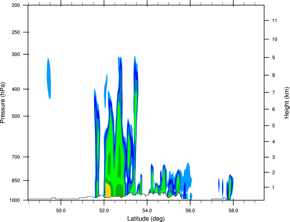Click the 6 km height tick label
Image resolution: width=290 pixels, height=222 pixels.
pyautogui.click(x=274, y=109)
